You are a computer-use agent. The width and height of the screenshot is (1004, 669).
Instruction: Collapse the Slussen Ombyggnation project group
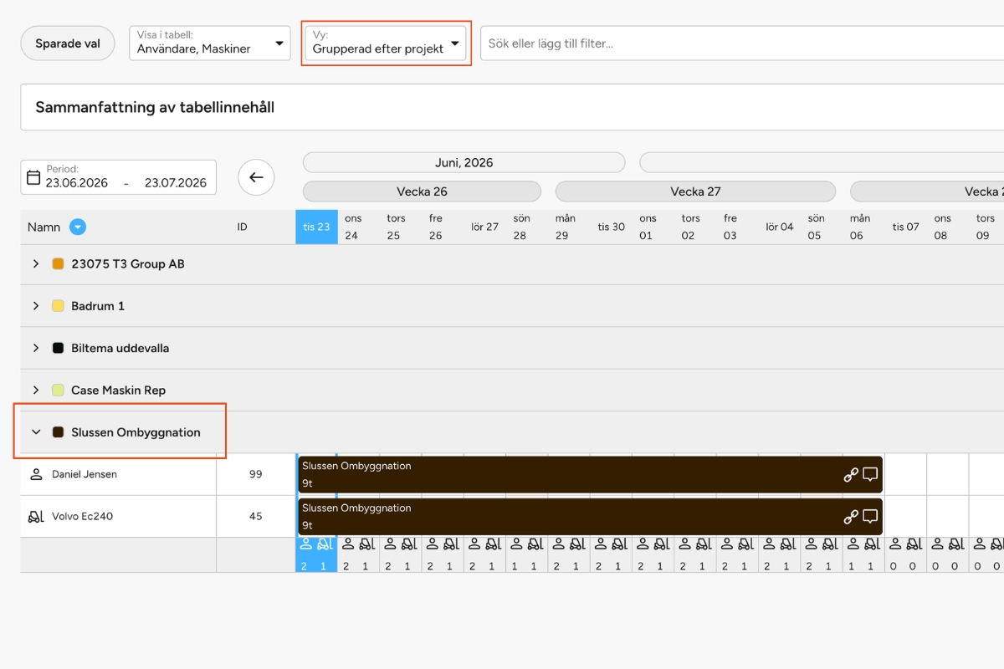click(36, 432)
